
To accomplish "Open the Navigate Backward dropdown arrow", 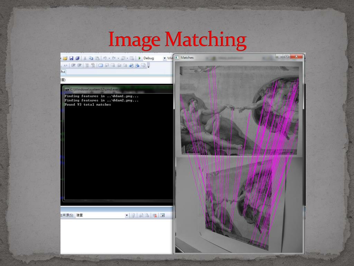I will (x=127, y=58).
